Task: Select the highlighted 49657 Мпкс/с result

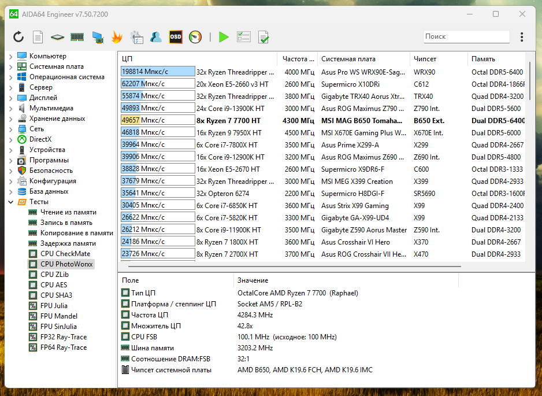Action: (158, 120)
